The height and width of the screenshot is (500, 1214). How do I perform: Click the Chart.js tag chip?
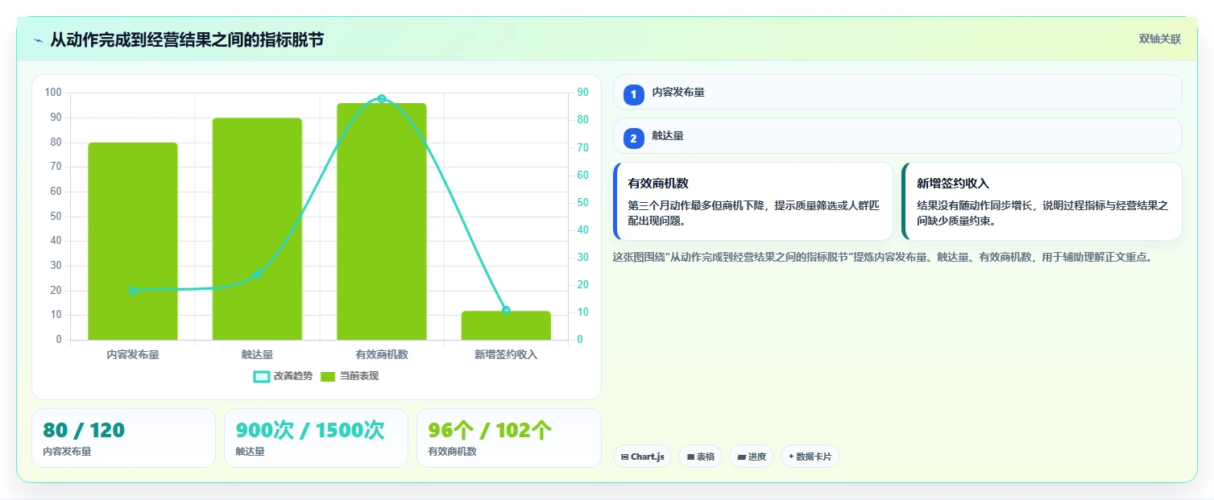pos(642,457)
